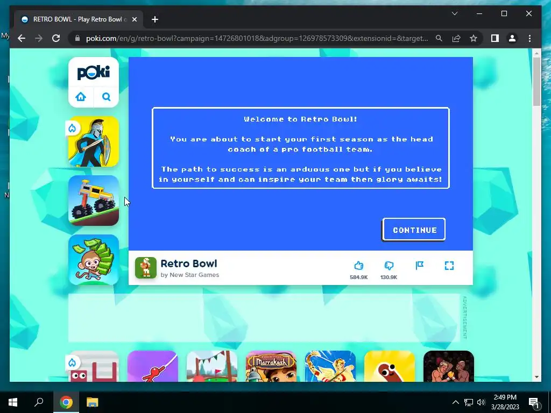Click the Retro Bowl game icon below player

tap(146, 268)
